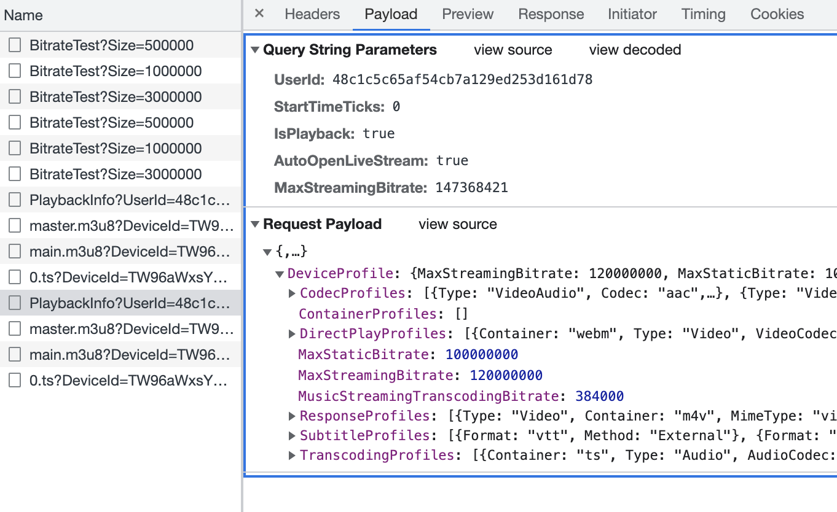This screenshot has height=512, width=837.
Task: Switch to the Headers tab
Action: (312, 14)
